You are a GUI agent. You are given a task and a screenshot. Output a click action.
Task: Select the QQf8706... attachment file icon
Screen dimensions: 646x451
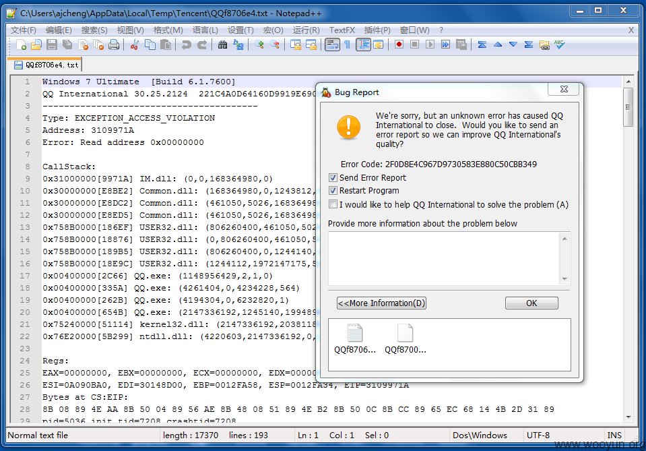coord(355,339)
